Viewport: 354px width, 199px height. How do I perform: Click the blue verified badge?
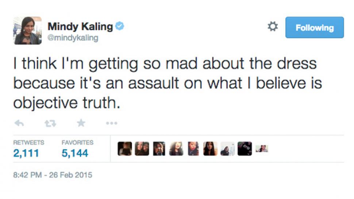[119, 26]
